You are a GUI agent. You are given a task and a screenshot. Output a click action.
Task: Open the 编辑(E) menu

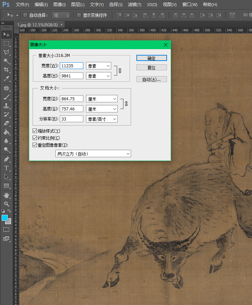point(41,4)
